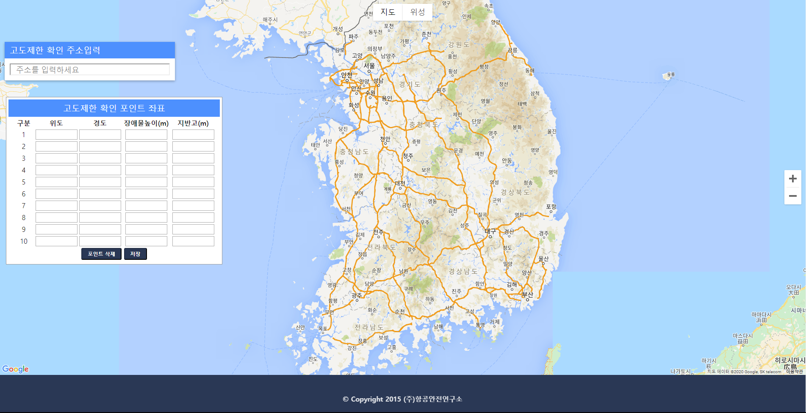Select 장애물높이 field in row 7
Viewport: 806px width, 413px height.
[146, 206]
